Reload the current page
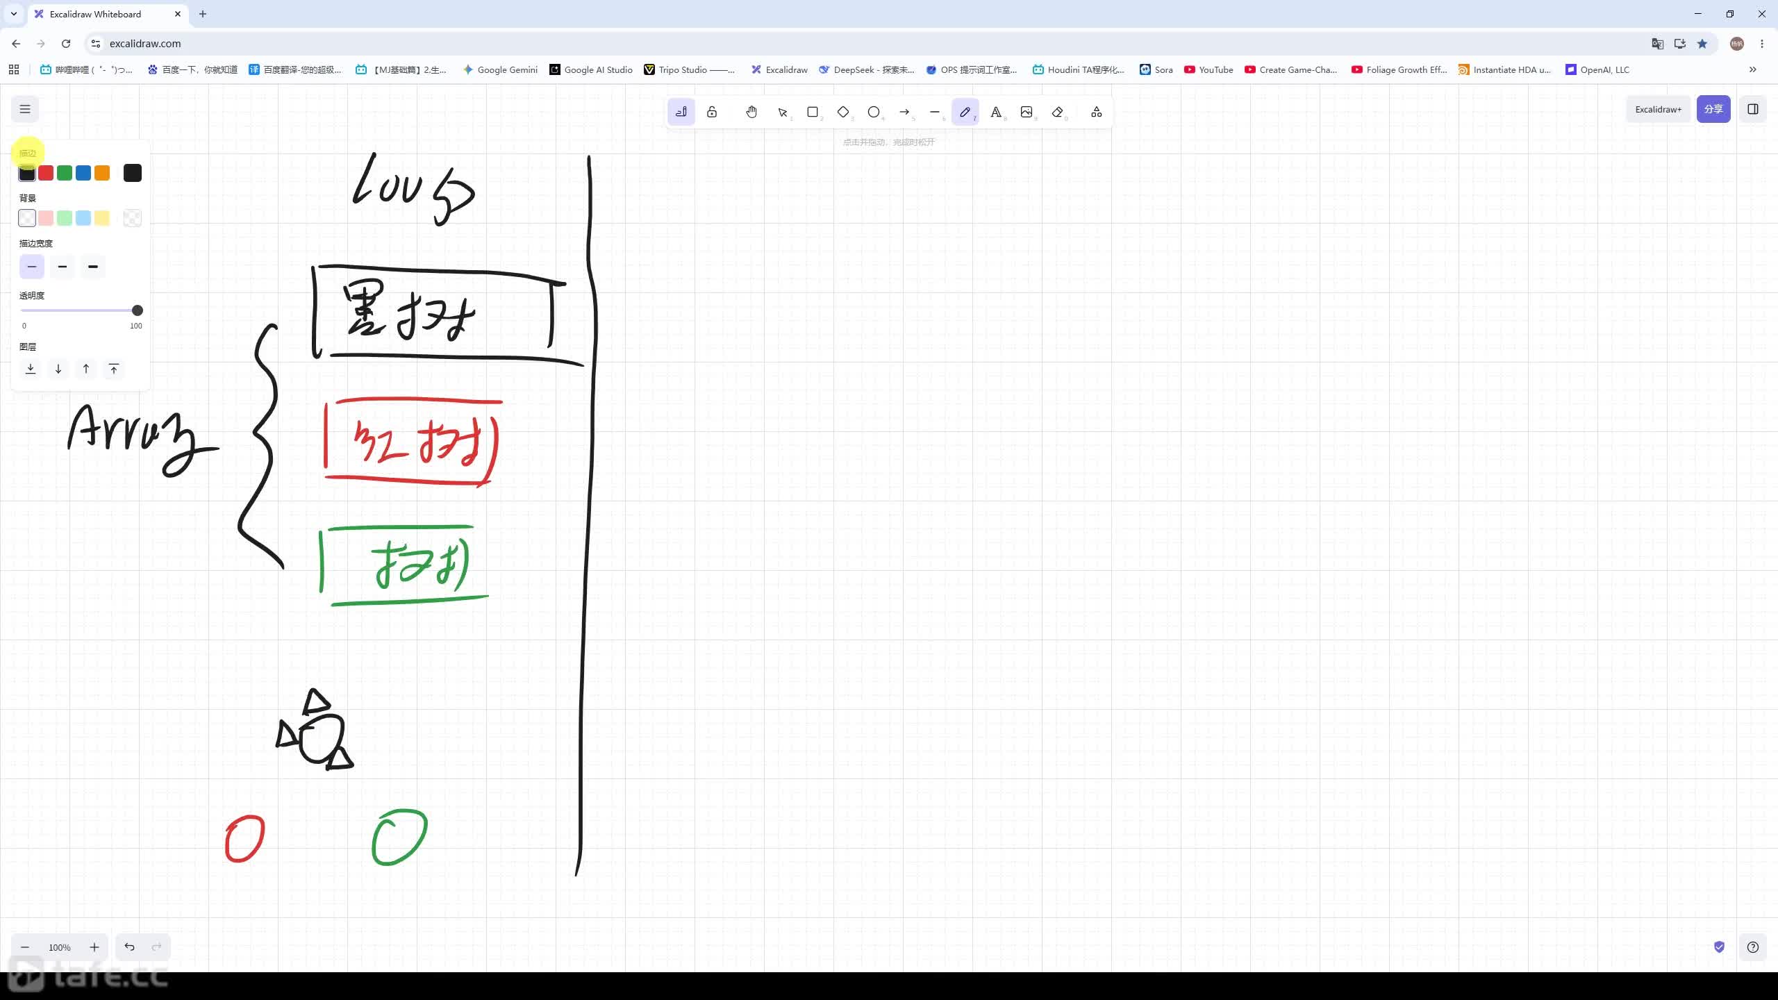 pos(66,43)
